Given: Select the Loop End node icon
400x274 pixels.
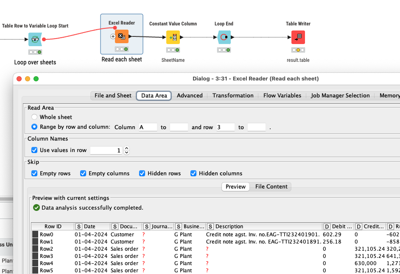Looking at the screenshot, I should click(x=224, y=37).
